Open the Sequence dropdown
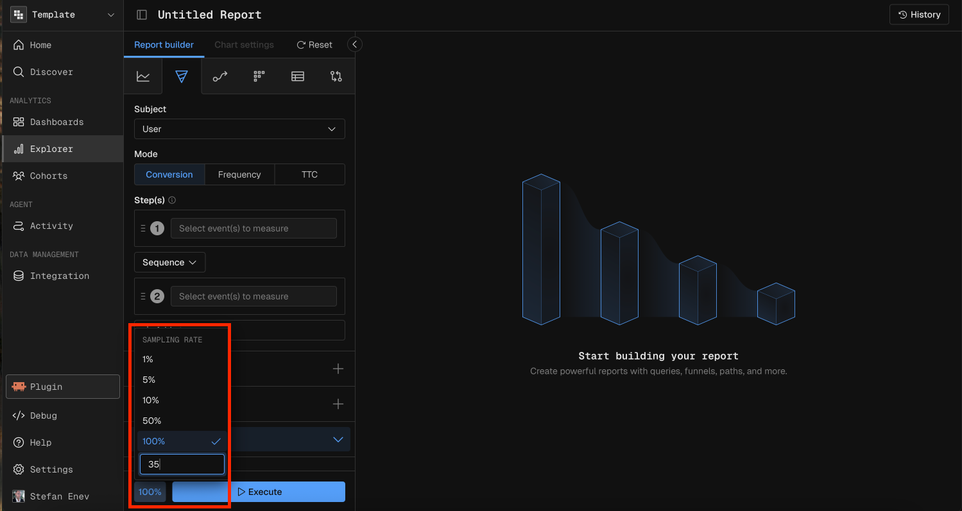The image size is (962, 511). (x=169, y=262)
